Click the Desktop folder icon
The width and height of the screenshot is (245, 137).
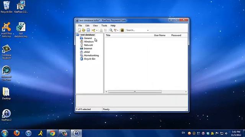(x=6, y=93)
